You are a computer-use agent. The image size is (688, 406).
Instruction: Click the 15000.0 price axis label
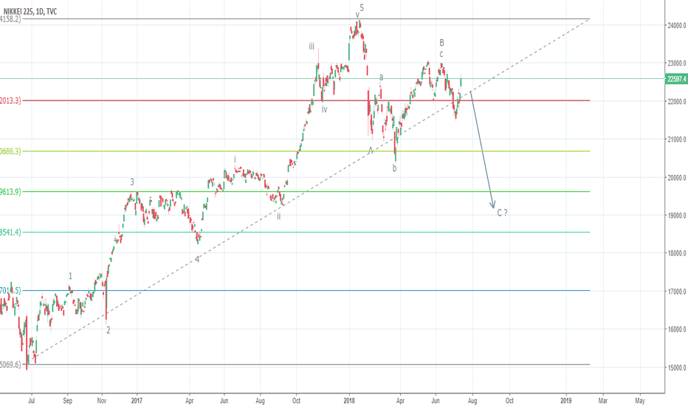tap(677, 368)
